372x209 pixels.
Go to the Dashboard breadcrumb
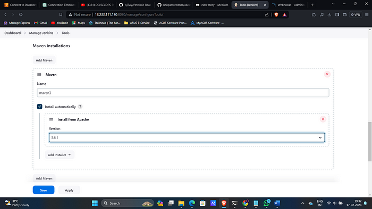pyautogui.click(x=13, y=33)
